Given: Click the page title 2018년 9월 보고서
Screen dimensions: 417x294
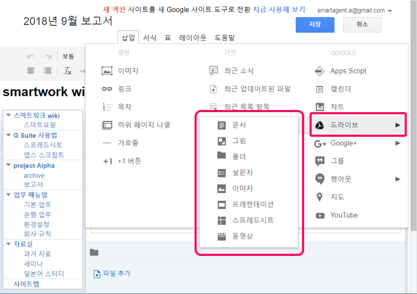Looking at the screenshot, I should point(68,21).
